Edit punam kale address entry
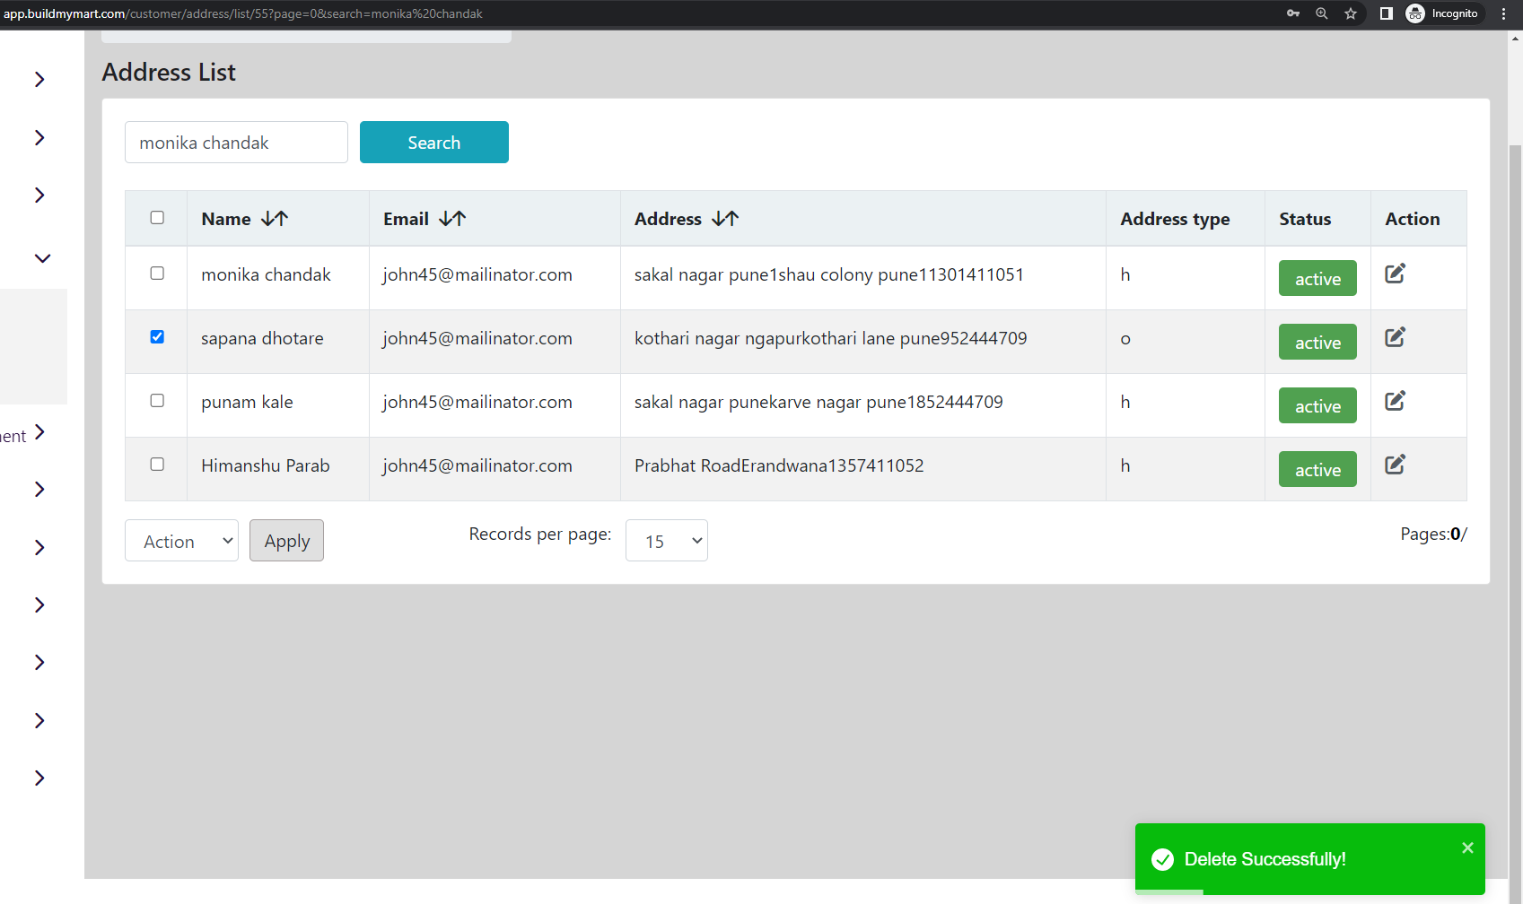The height and width of the screenshot is (904, 1523). point(1395,401)
